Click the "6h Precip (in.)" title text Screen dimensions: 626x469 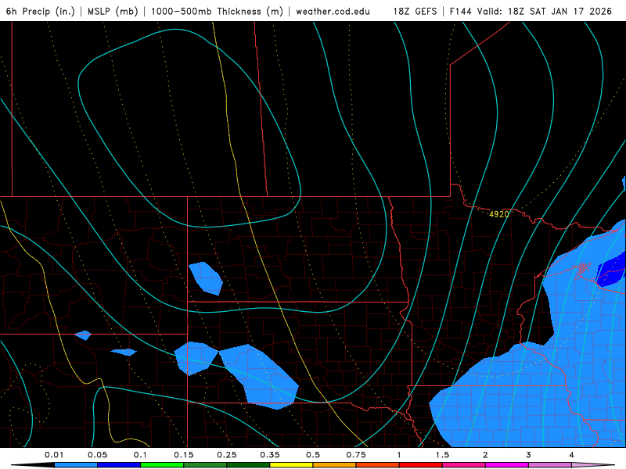[x=41, y=11]
